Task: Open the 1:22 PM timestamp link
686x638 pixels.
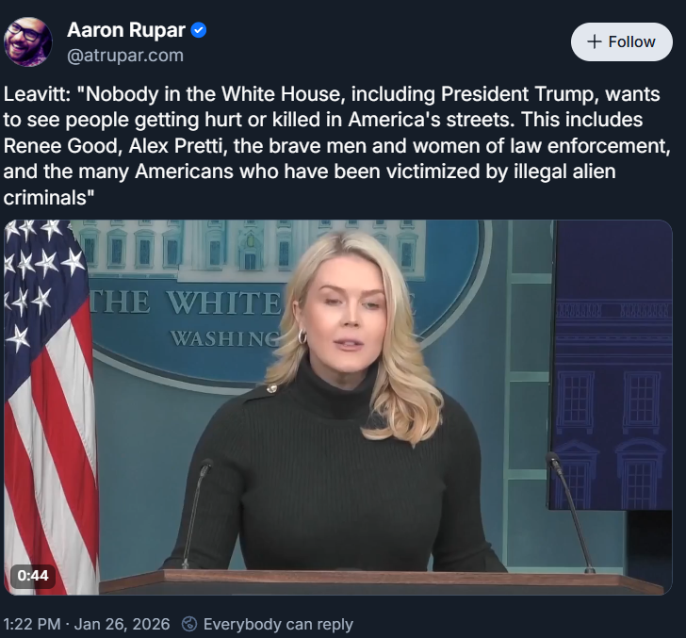Action: click(32, 624)
